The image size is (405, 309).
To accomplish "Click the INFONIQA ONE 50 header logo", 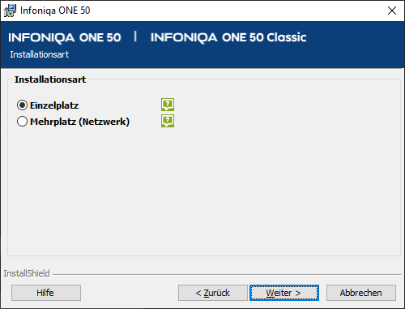I will 65,37.
